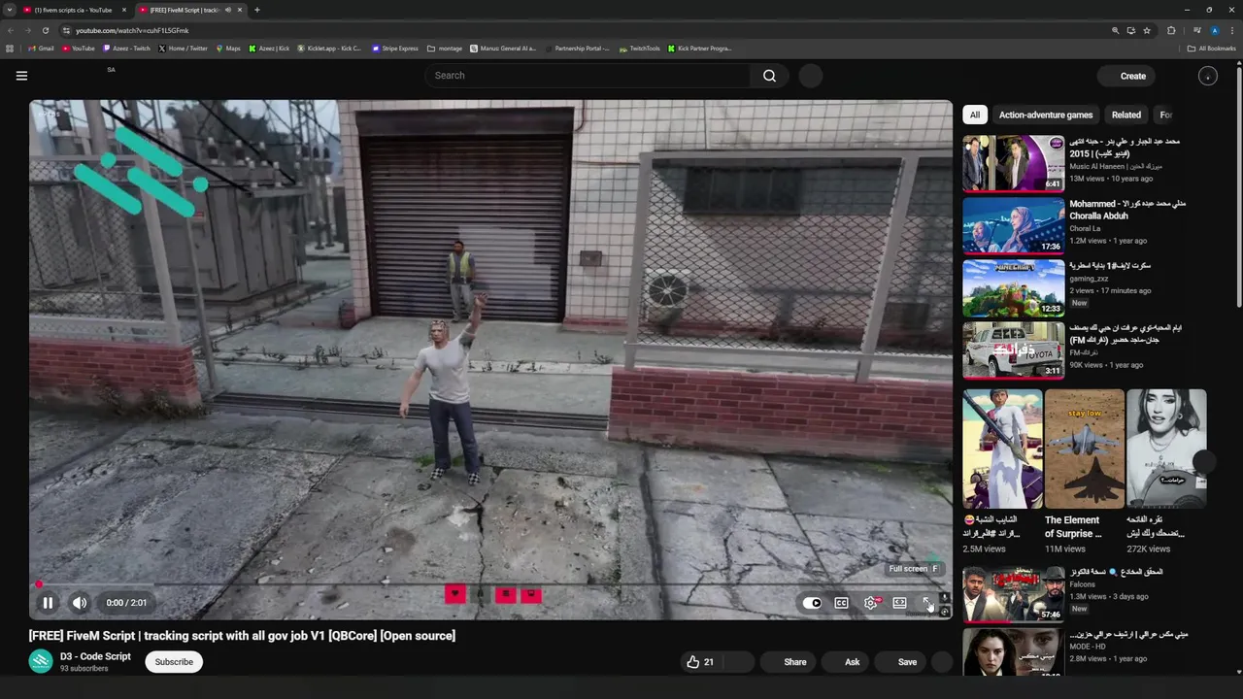Open the Toyota truck 3:11 video thumbnail

1014,349
